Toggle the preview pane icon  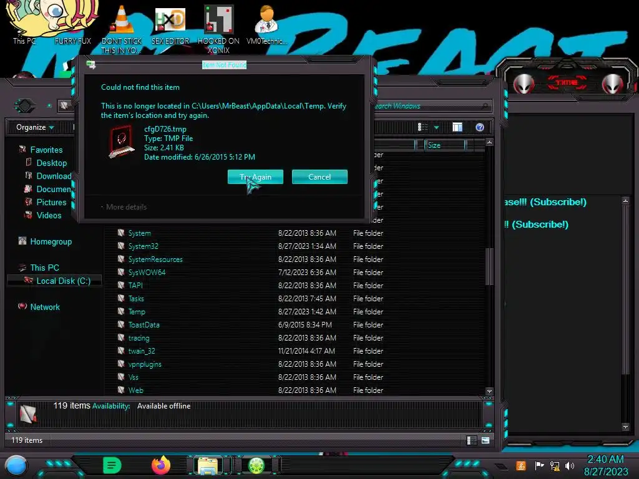457,127
